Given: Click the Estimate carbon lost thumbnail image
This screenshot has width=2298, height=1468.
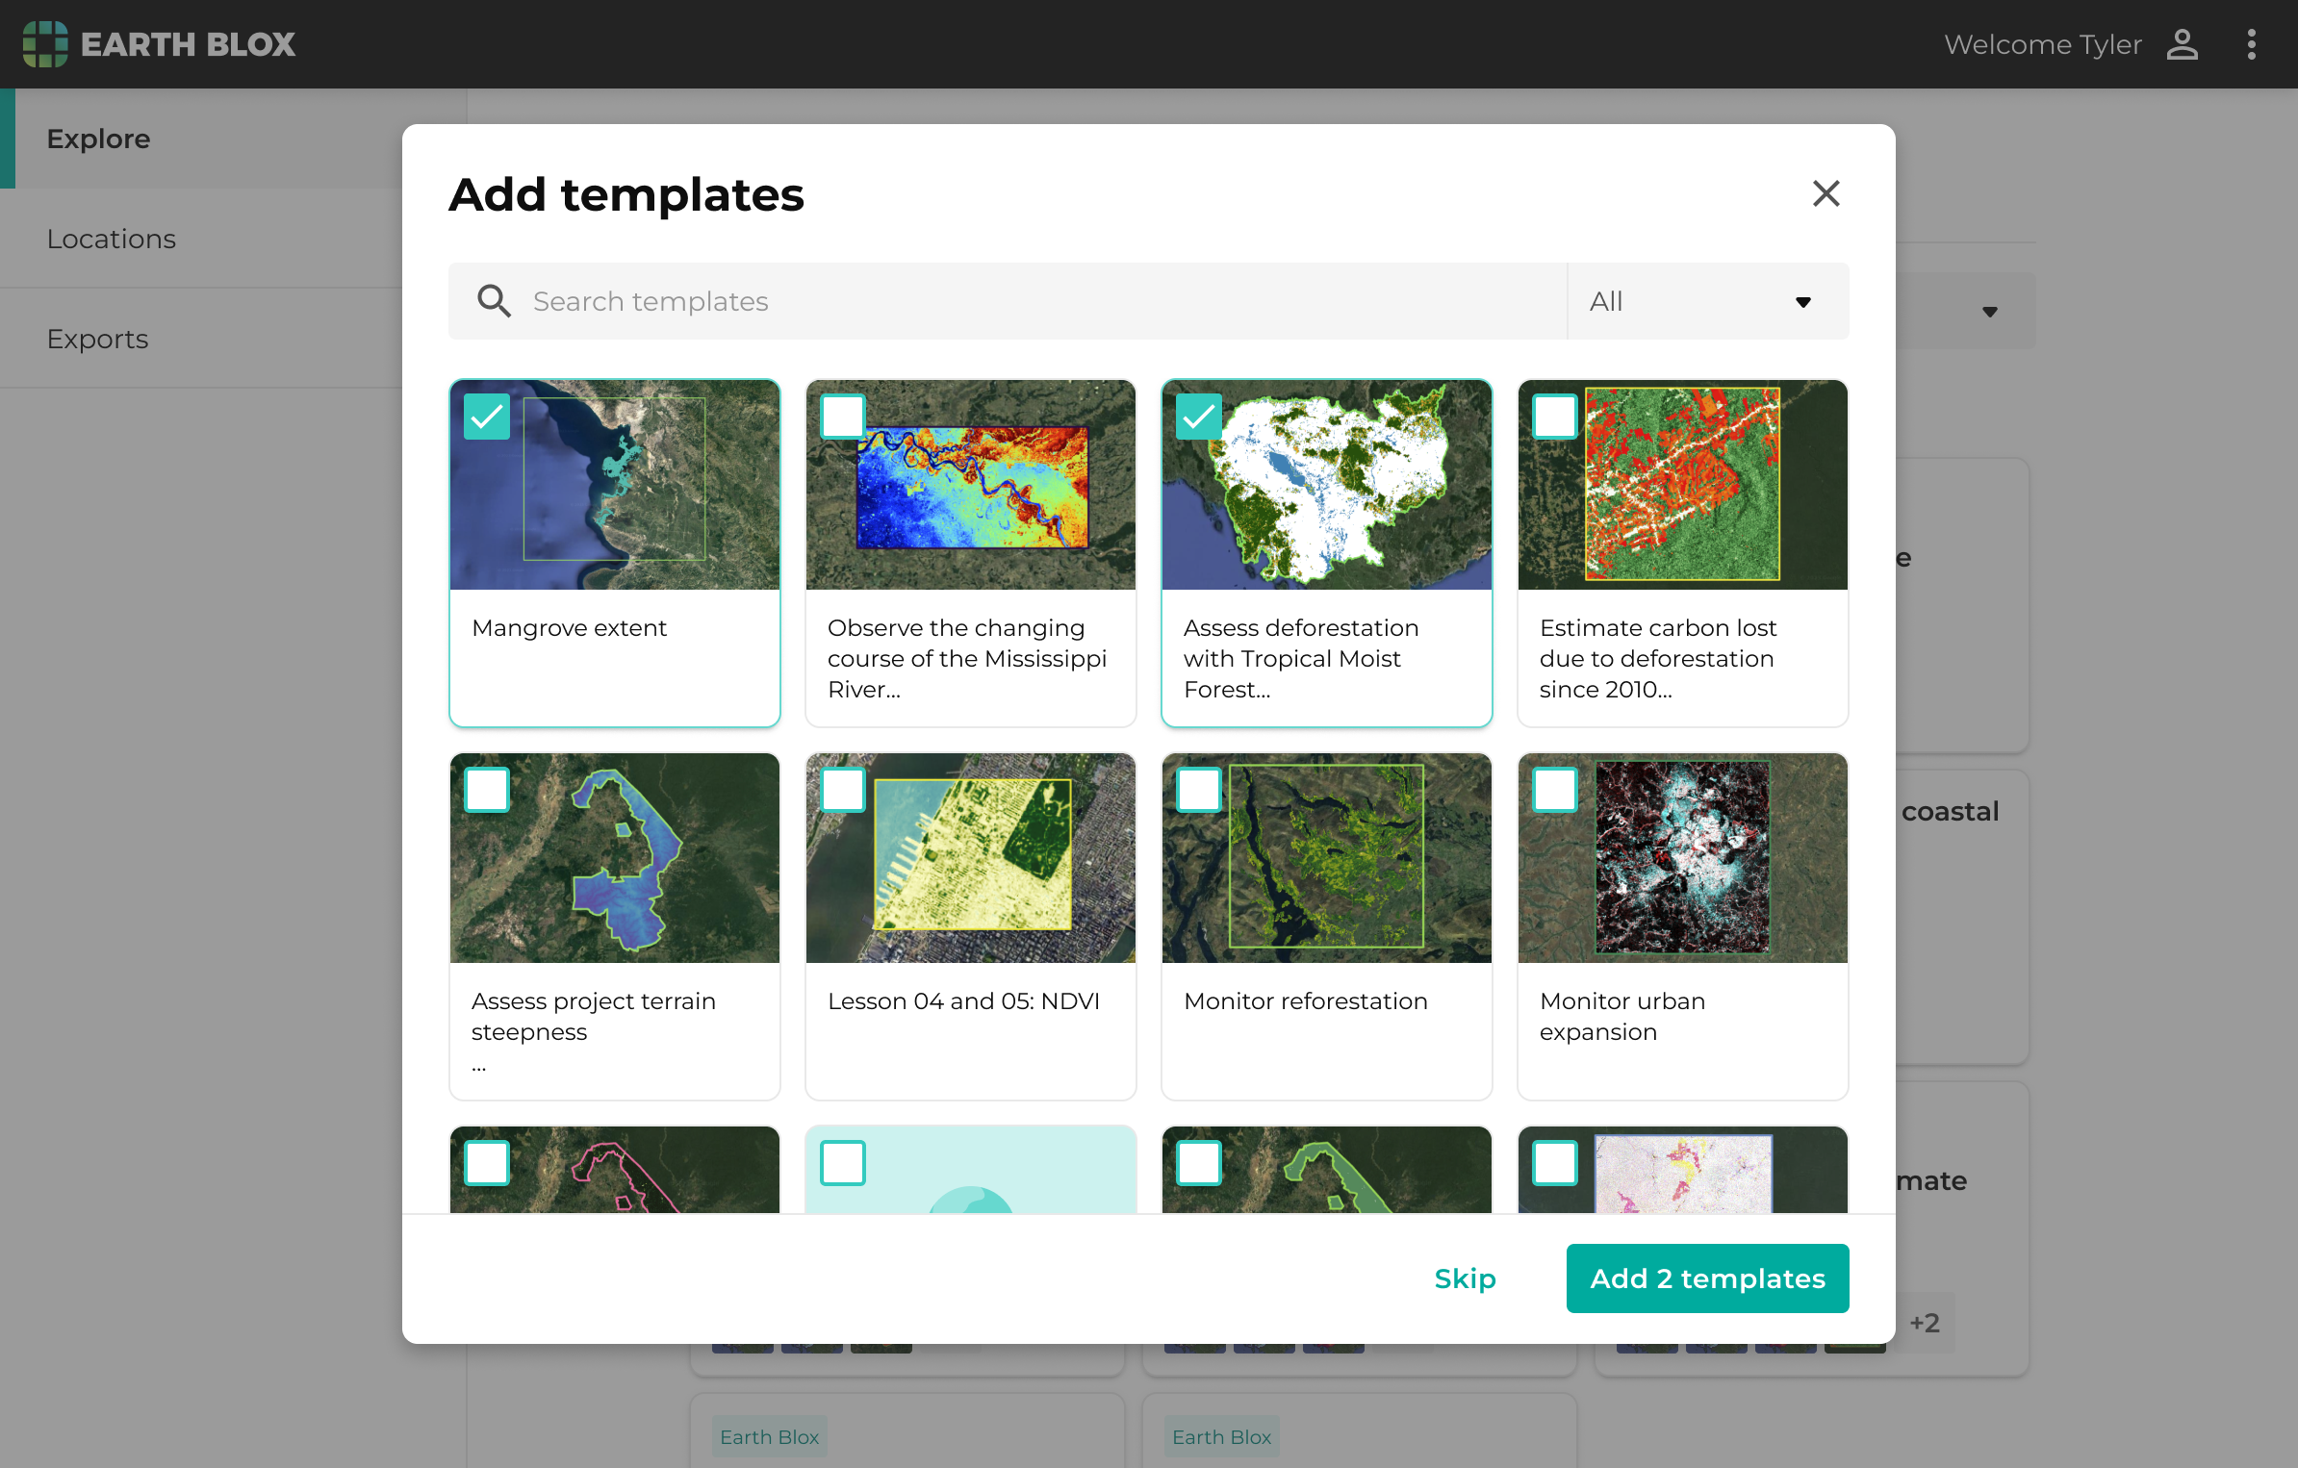Looking at the screenshot, I should tap(1682, 485).
